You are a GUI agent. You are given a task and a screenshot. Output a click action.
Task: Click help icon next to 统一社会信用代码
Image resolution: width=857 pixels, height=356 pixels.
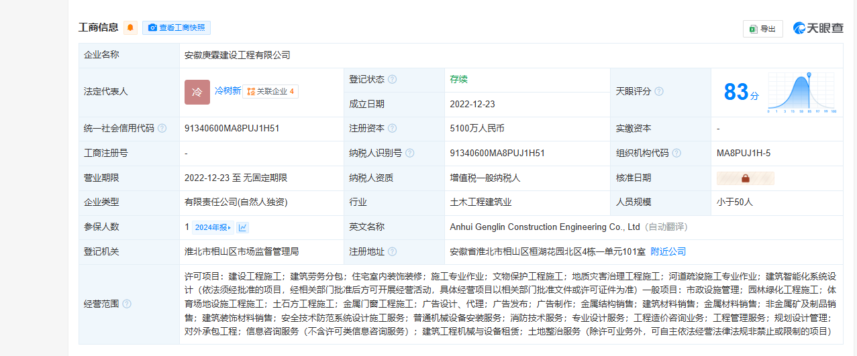(x=162, y=129)
